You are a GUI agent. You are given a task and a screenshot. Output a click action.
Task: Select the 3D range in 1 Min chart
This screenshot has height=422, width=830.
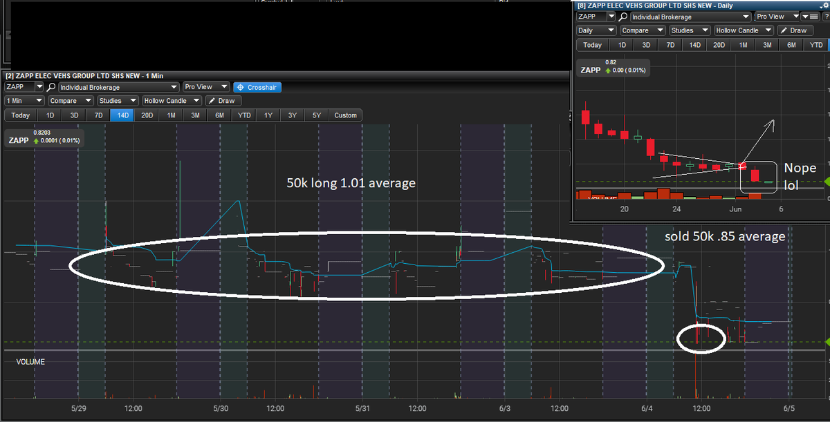(74, 115)
